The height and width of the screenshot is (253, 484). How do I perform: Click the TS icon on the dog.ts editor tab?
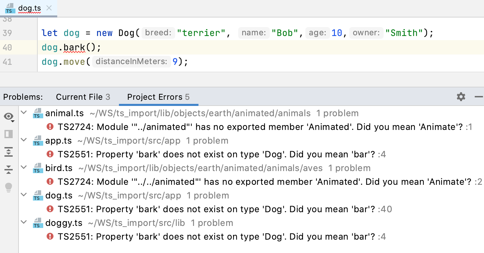pos(9,8)
